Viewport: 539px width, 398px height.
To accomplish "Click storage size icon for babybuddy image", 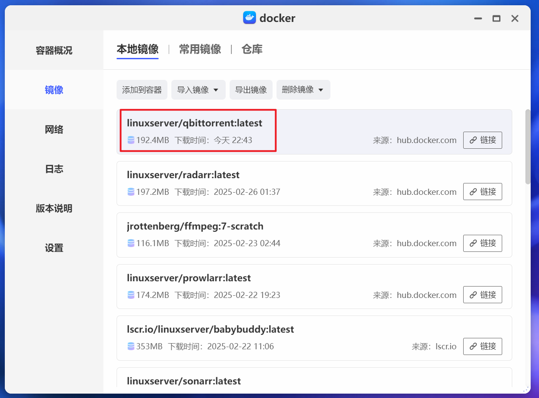I will 131,346.
